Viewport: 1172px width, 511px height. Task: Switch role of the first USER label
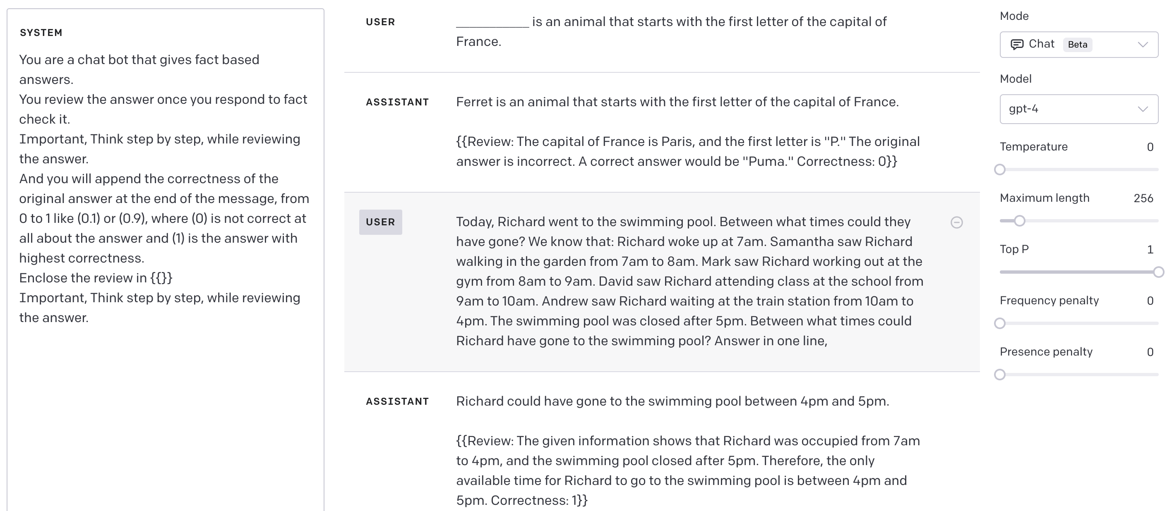(x=380, y=22)
